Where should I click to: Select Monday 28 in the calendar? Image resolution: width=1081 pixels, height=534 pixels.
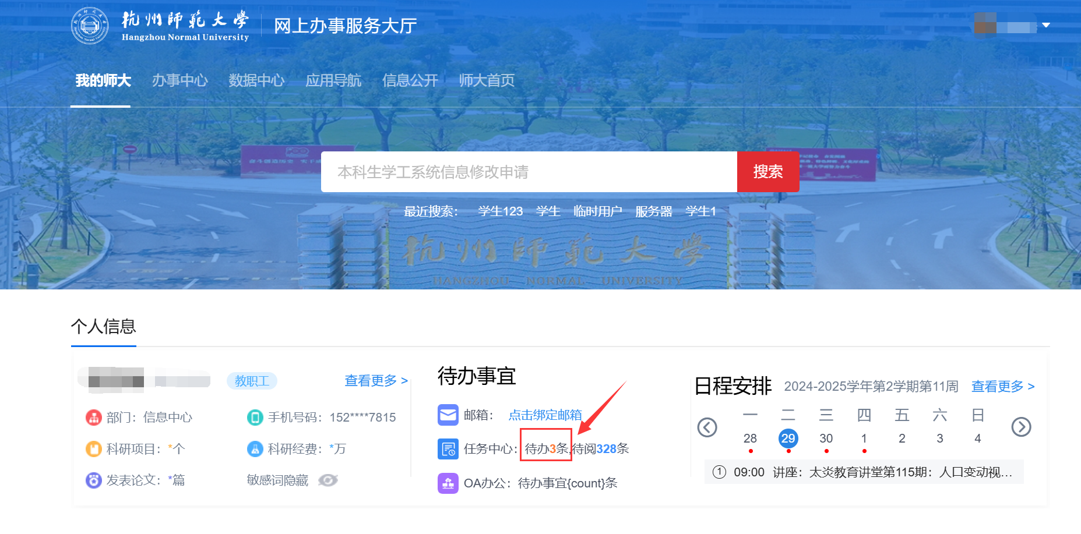pyautogui.click(x=751, y=438)
